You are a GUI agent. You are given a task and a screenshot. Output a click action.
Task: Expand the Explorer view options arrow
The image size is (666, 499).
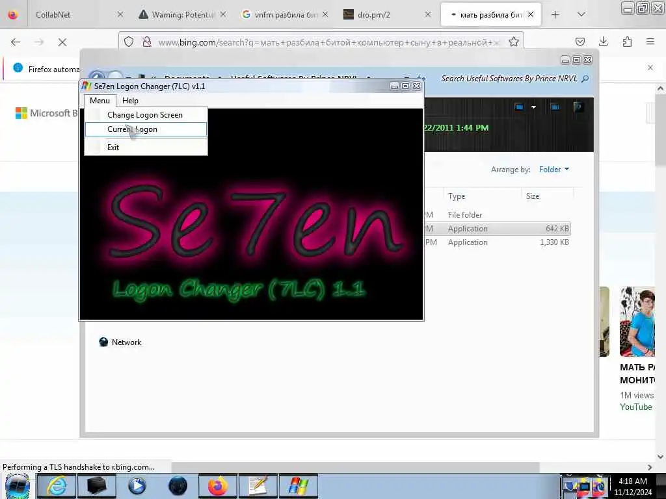tap(533, 107)
